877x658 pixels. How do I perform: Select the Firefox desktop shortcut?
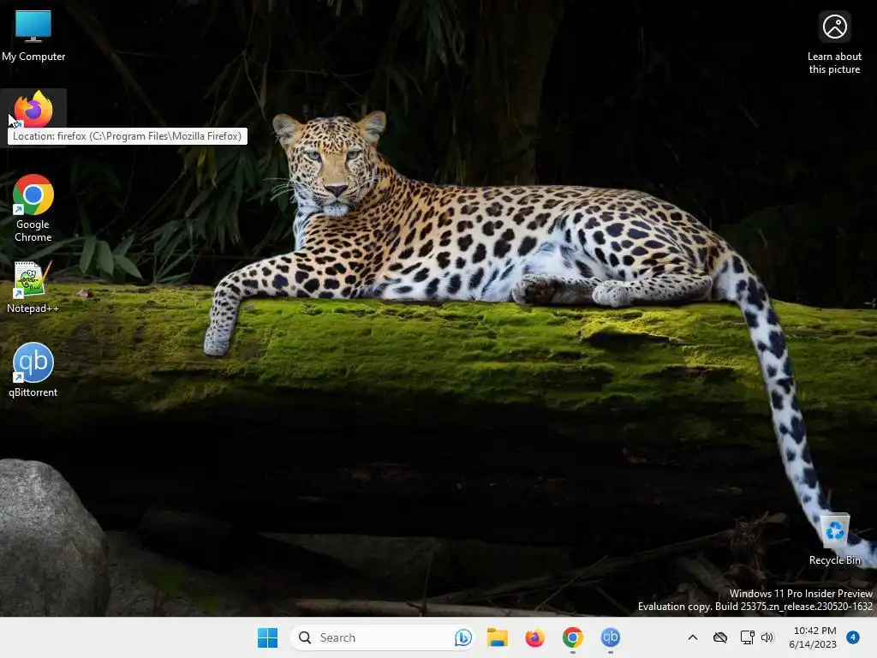point(33,109)
